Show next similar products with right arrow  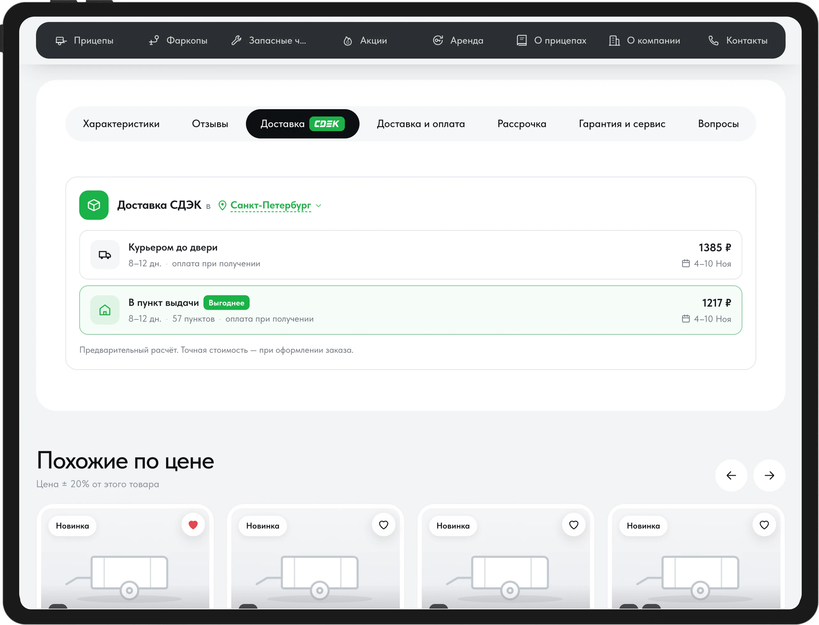tap(769, 475)
